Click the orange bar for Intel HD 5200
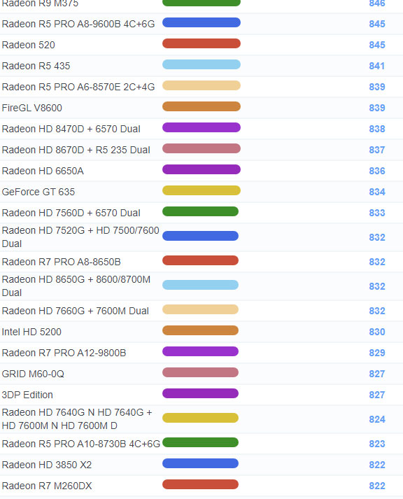 click(200, 330)
